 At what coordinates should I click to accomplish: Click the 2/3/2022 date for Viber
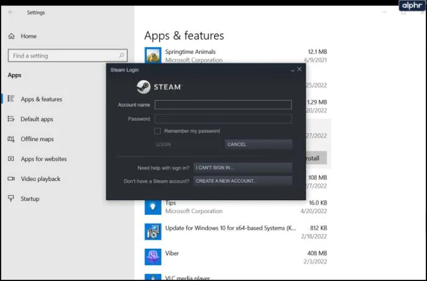pyautogui.click(x=316, y=262)
